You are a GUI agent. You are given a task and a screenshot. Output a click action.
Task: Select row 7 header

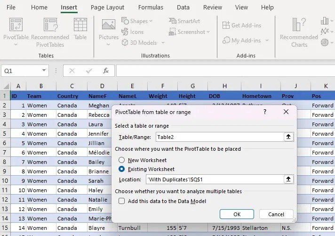coord(5,152)
